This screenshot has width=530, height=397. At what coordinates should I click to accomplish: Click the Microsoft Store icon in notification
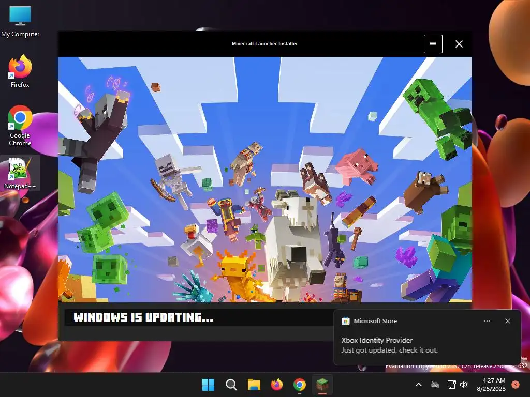[345, 321]
